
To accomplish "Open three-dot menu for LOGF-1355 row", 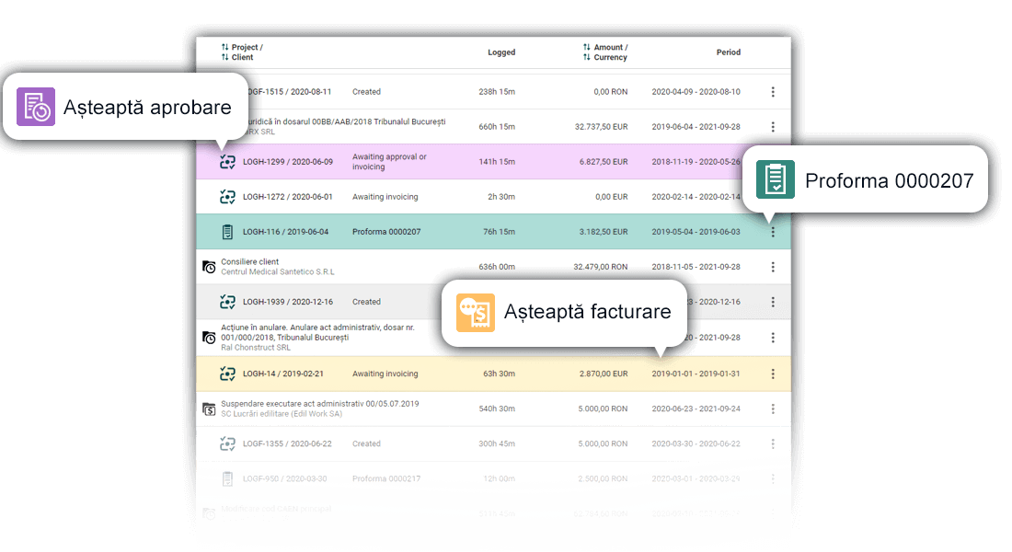I will (x=773, y=443).
